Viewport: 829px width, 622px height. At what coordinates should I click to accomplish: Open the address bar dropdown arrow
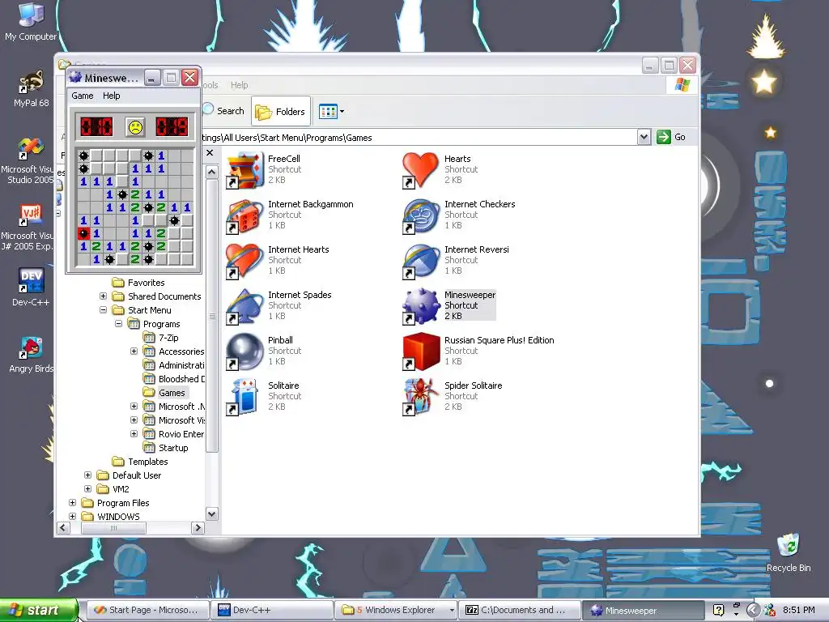(x=644, y=137)
